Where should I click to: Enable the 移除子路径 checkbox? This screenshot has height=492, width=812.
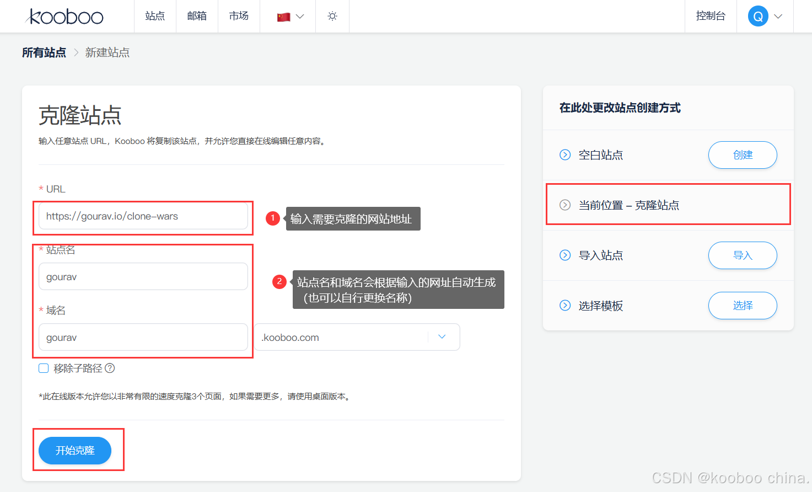(44, 368)
